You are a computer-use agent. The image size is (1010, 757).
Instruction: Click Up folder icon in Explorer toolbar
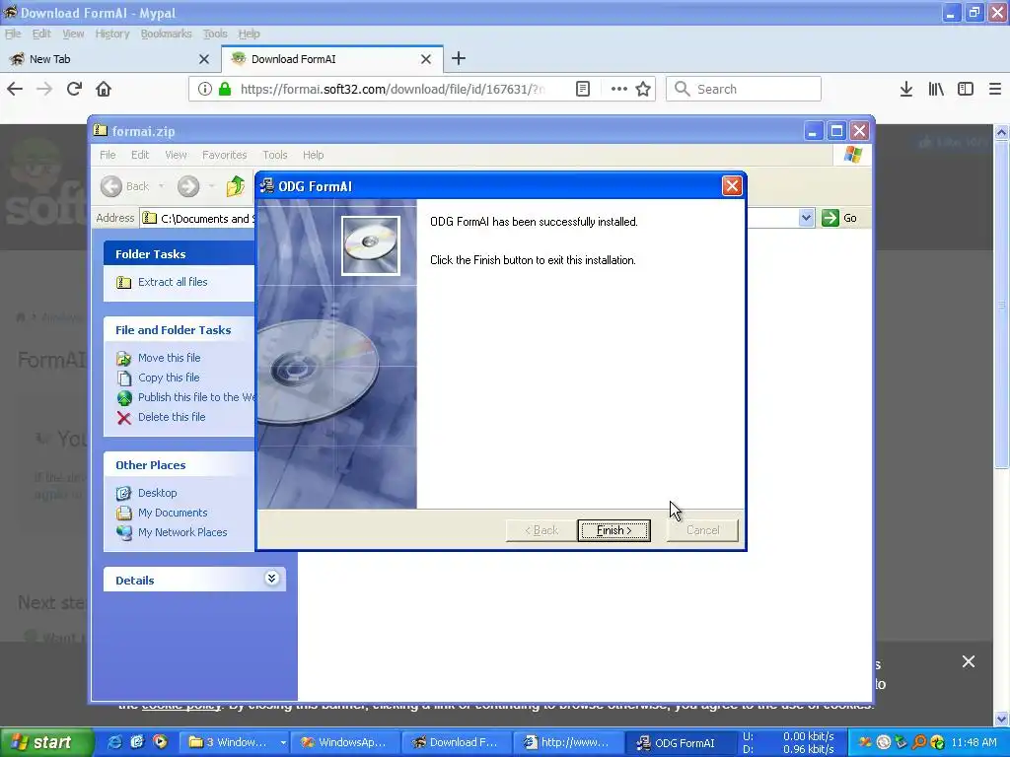pos(236,186)
